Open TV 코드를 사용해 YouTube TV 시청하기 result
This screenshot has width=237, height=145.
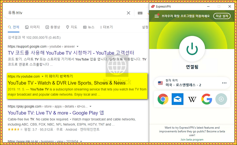(x=71, y=53)
